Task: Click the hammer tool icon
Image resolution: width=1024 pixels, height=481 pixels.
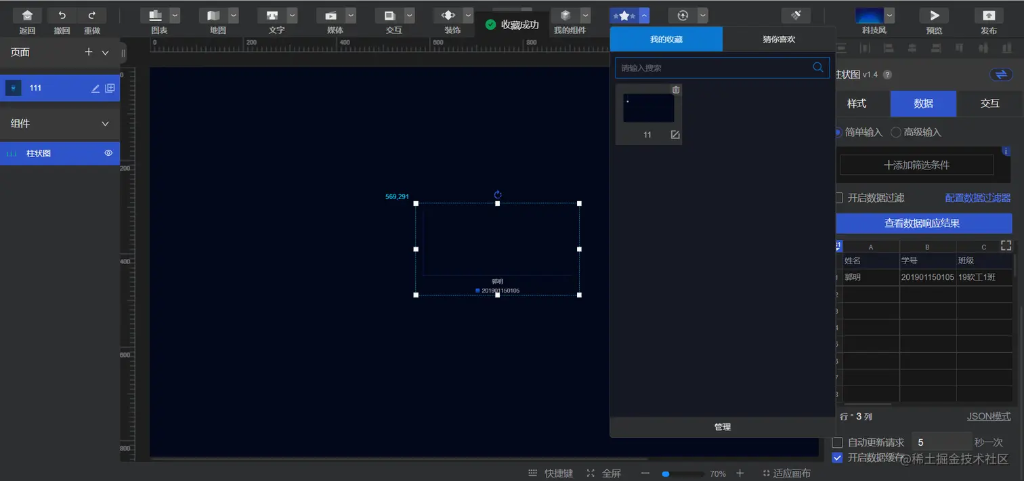Action: point(796,16)
